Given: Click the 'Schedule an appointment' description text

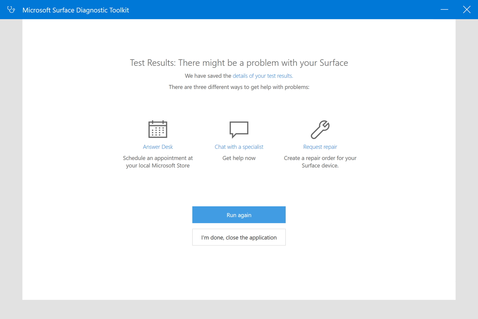Looking at the screenshot, I should click(158, 158).
